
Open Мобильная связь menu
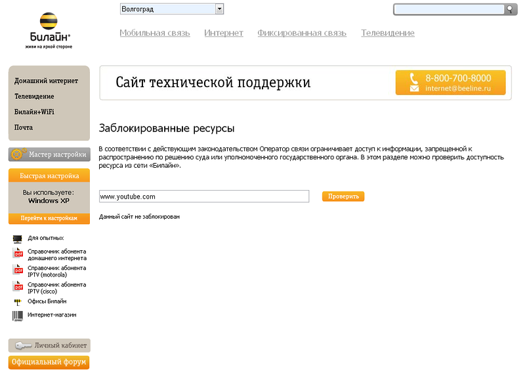point(155,33)
